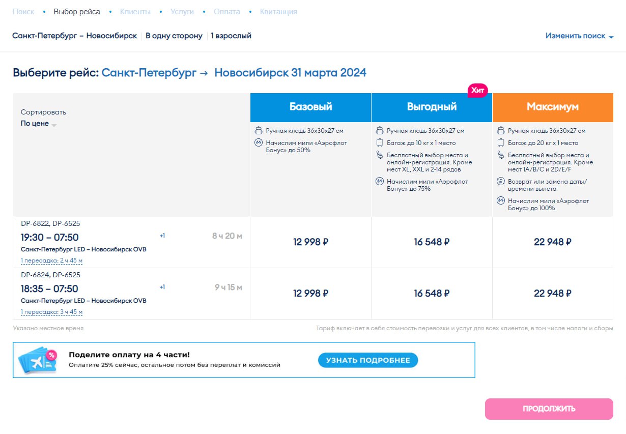Expand layover details 1 пересадка: 2 ч 45 м
This screenshot has width=626, height=434.
tap(51, 261)
